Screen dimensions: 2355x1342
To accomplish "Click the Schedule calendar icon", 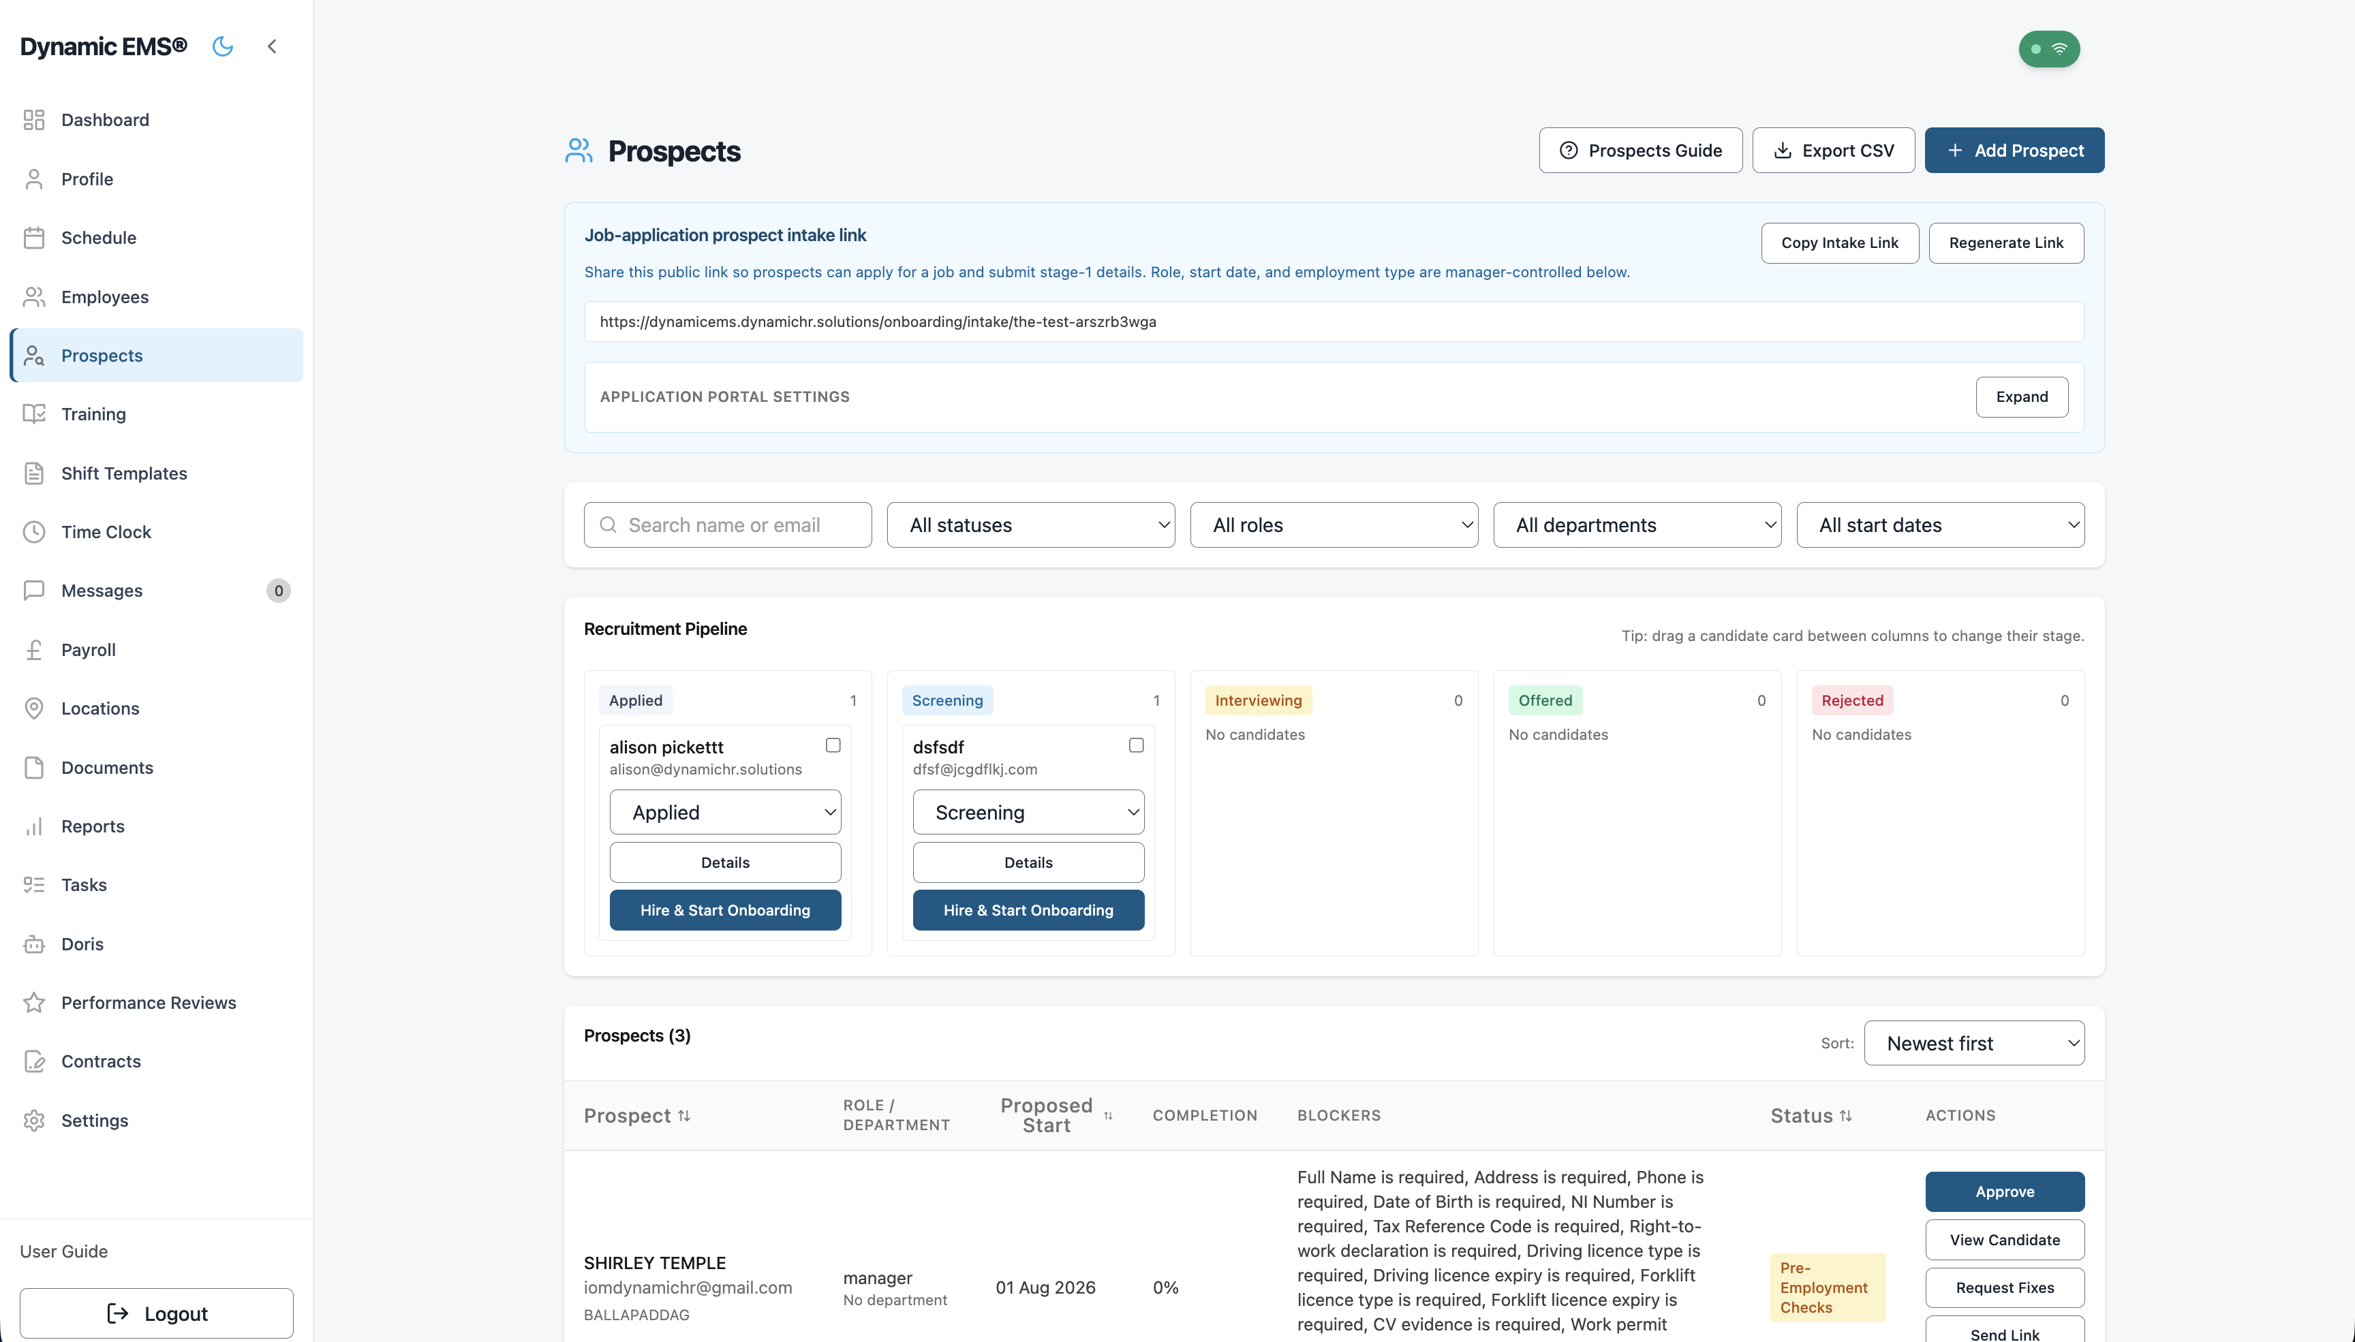I will (x=34, y=238).
